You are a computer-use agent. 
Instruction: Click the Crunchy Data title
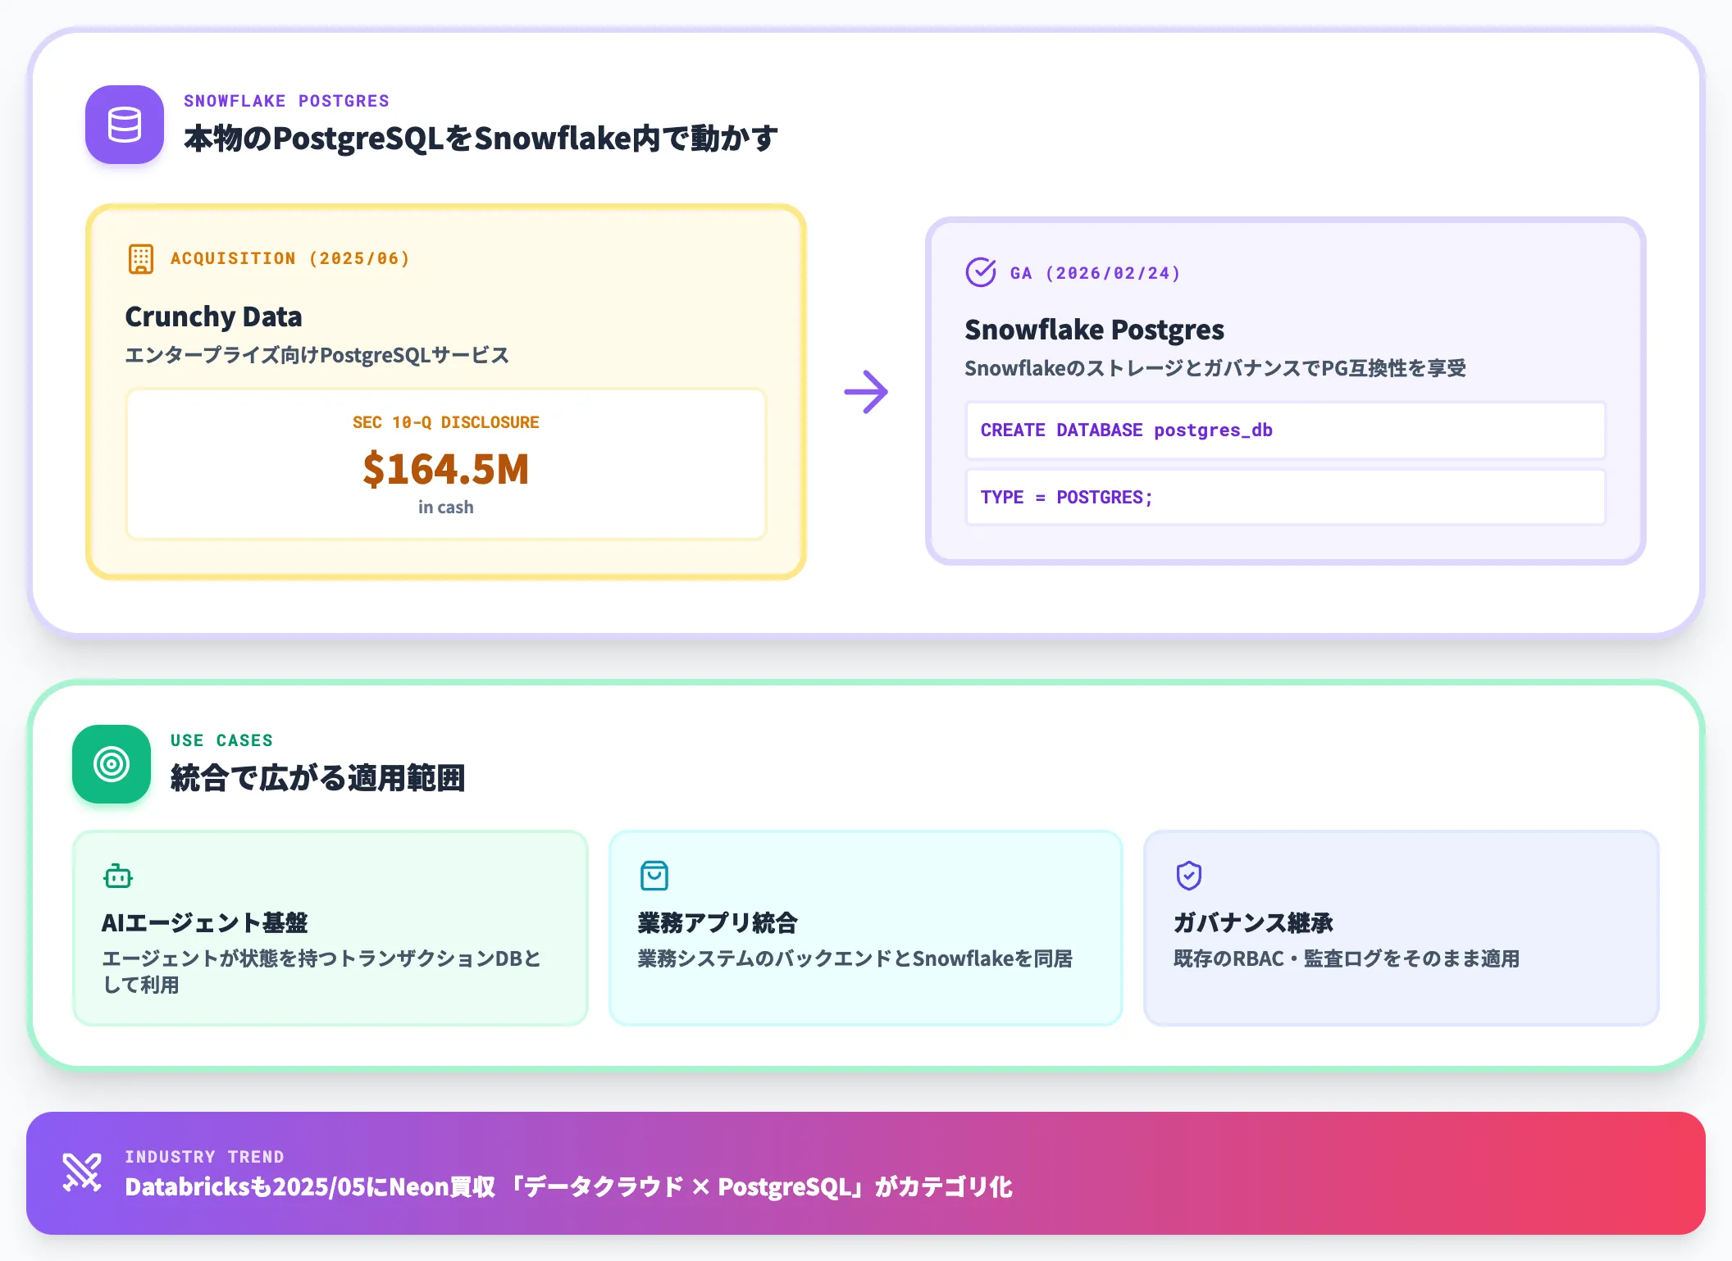(213, 316)
